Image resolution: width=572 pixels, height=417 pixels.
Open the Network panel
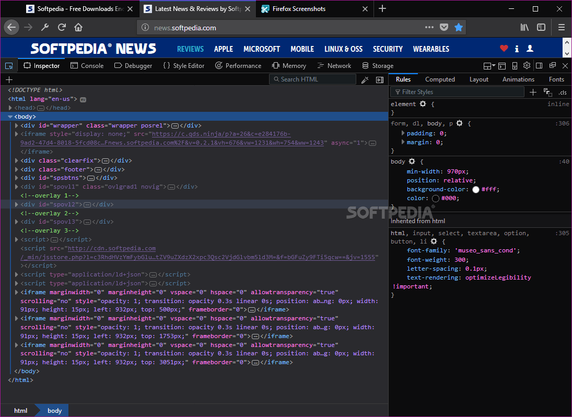click(x=334, y=66)
